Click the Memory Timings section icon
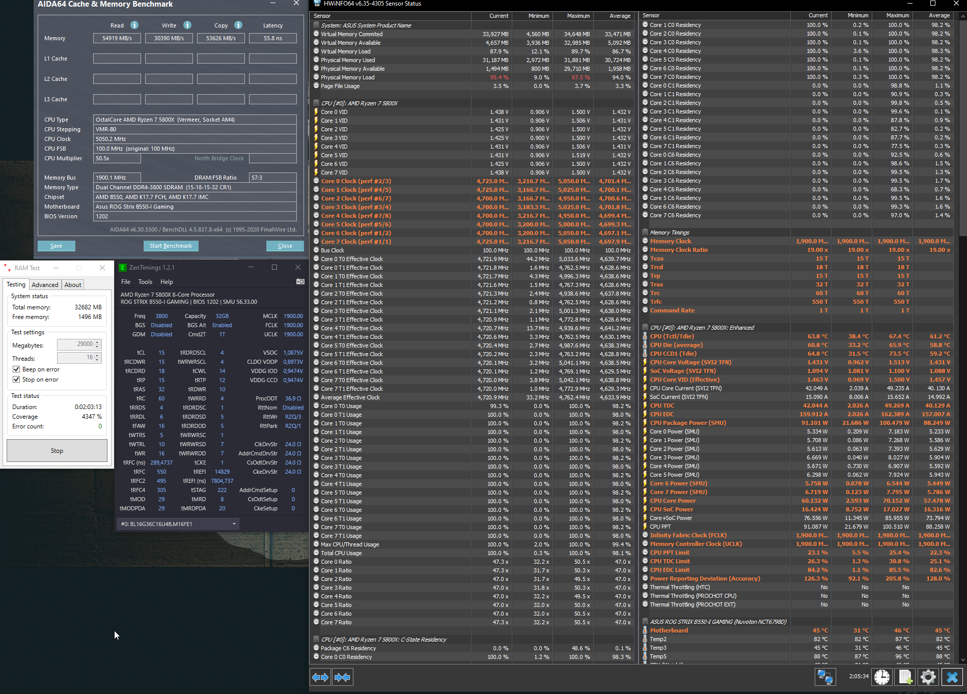 [645, 233]
